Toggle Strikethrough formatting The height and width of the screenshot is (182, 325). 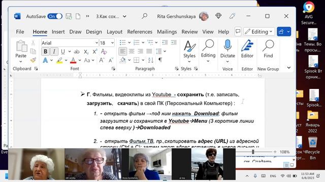click(77, 52)
